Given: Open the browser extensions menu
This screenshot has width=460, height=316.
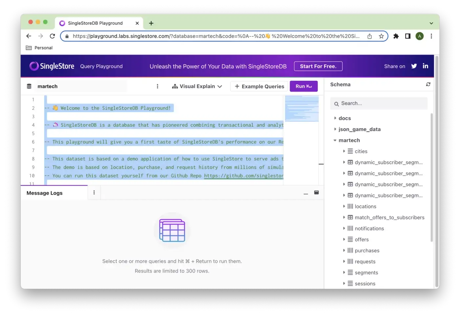Looking at the screenshot, I should point(396,36).
